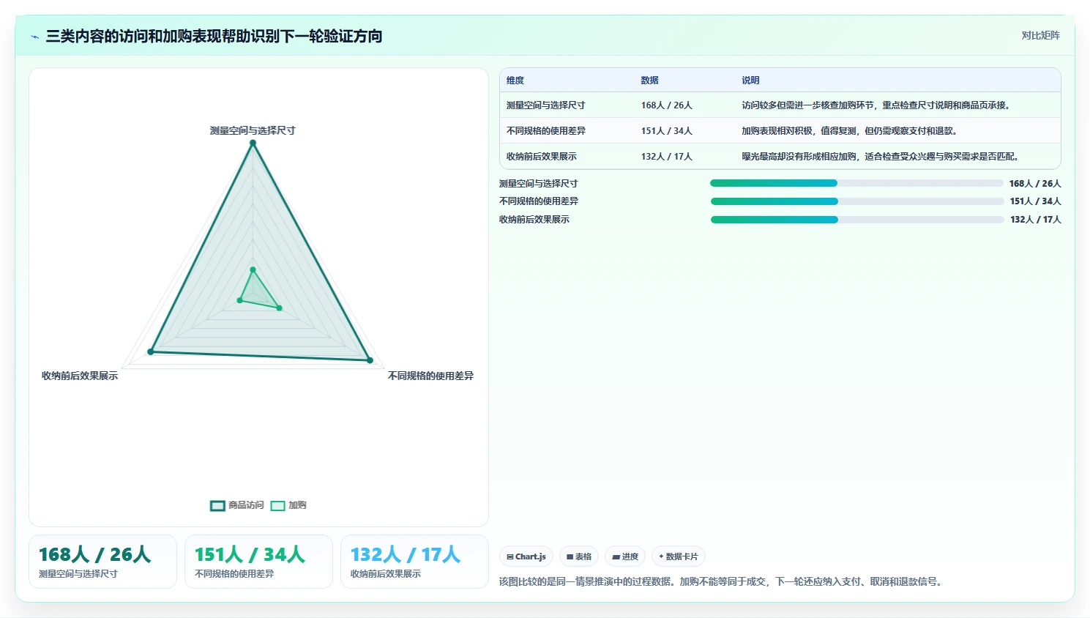Click the 数据 column header
Screen dimensions: 1090x618
click(x=649, y=81)
